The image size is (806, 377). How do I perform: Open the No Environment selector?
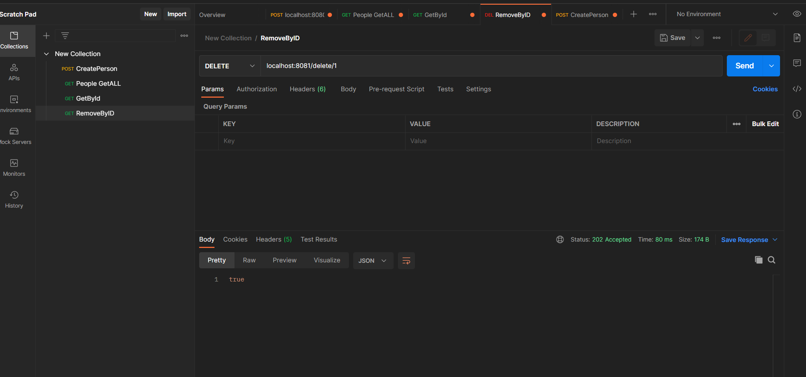(x=727, y=14)
